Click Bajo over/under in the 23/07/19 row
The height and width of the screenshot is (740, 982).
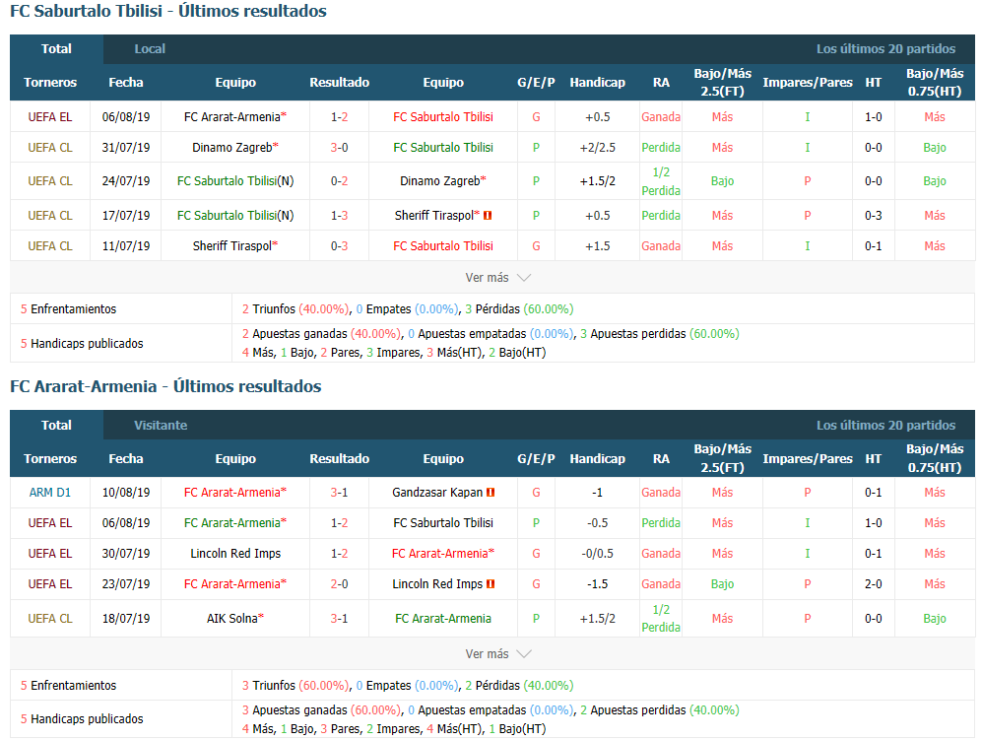click(722, 584)
